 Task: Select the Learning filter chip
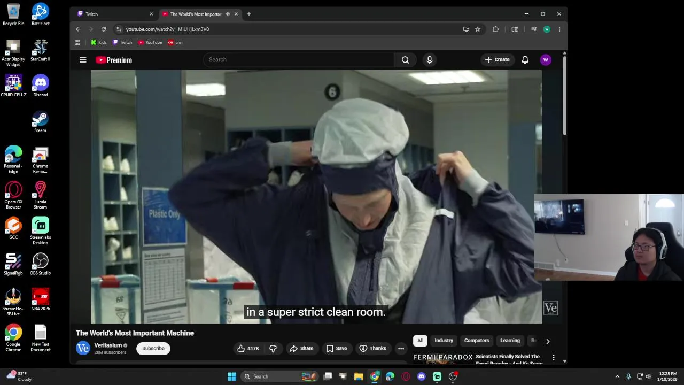[x=510, y=341]
